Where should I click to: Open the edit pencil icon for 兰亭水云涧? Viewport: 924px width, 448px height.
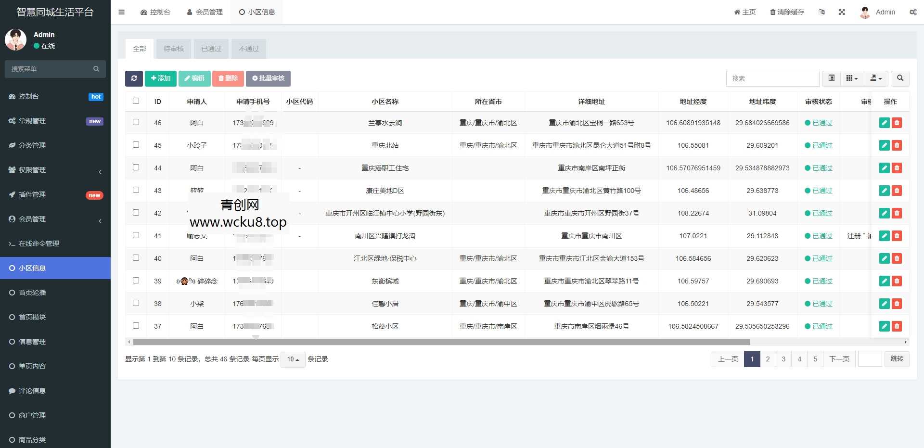[885, 123]
